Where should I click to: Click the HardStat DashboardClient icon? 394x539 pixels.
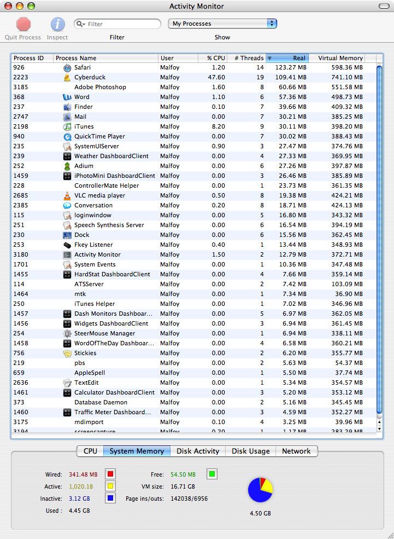[67, 275]
